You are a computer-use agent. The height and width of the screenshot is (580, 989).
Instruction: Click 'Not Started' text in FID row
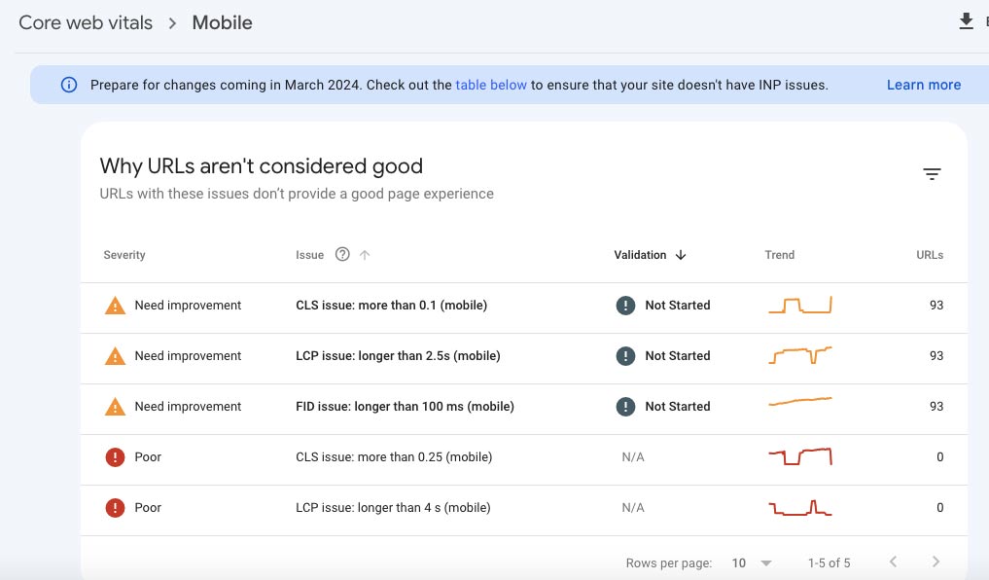(x=678, y=407)
